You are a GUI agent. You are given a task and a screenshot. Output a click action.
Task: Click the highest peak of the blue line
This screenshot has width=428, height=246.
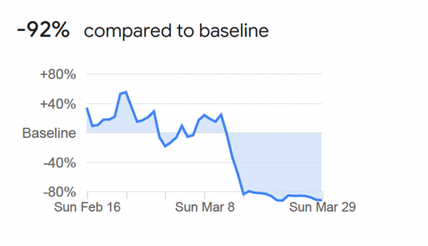(126, 92)
